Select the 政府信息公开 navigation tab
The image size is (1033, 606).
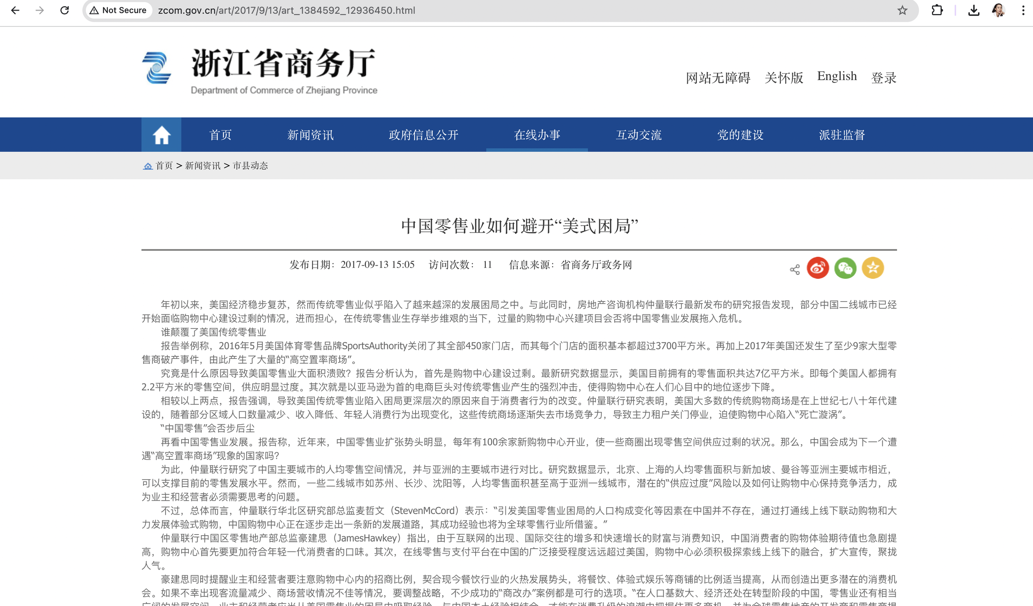[x=424, y=135]
